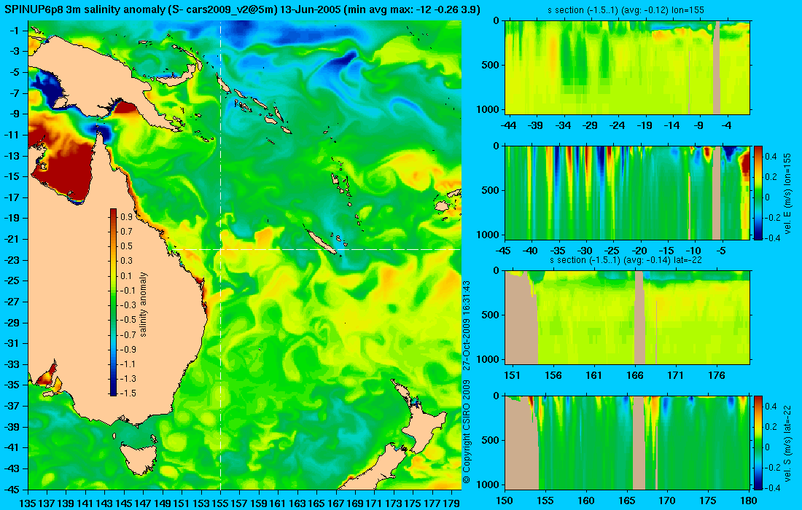Click the 166 label on third section axis
Screen dimensions: 802x510
point(635,375)
